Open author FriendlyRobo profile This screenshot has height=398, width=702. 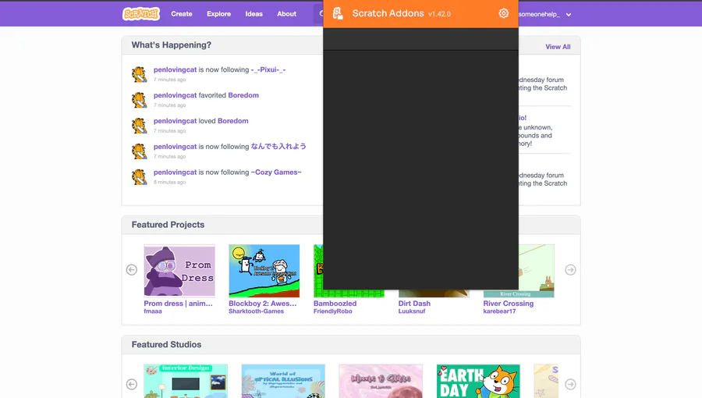click(332, 311)
